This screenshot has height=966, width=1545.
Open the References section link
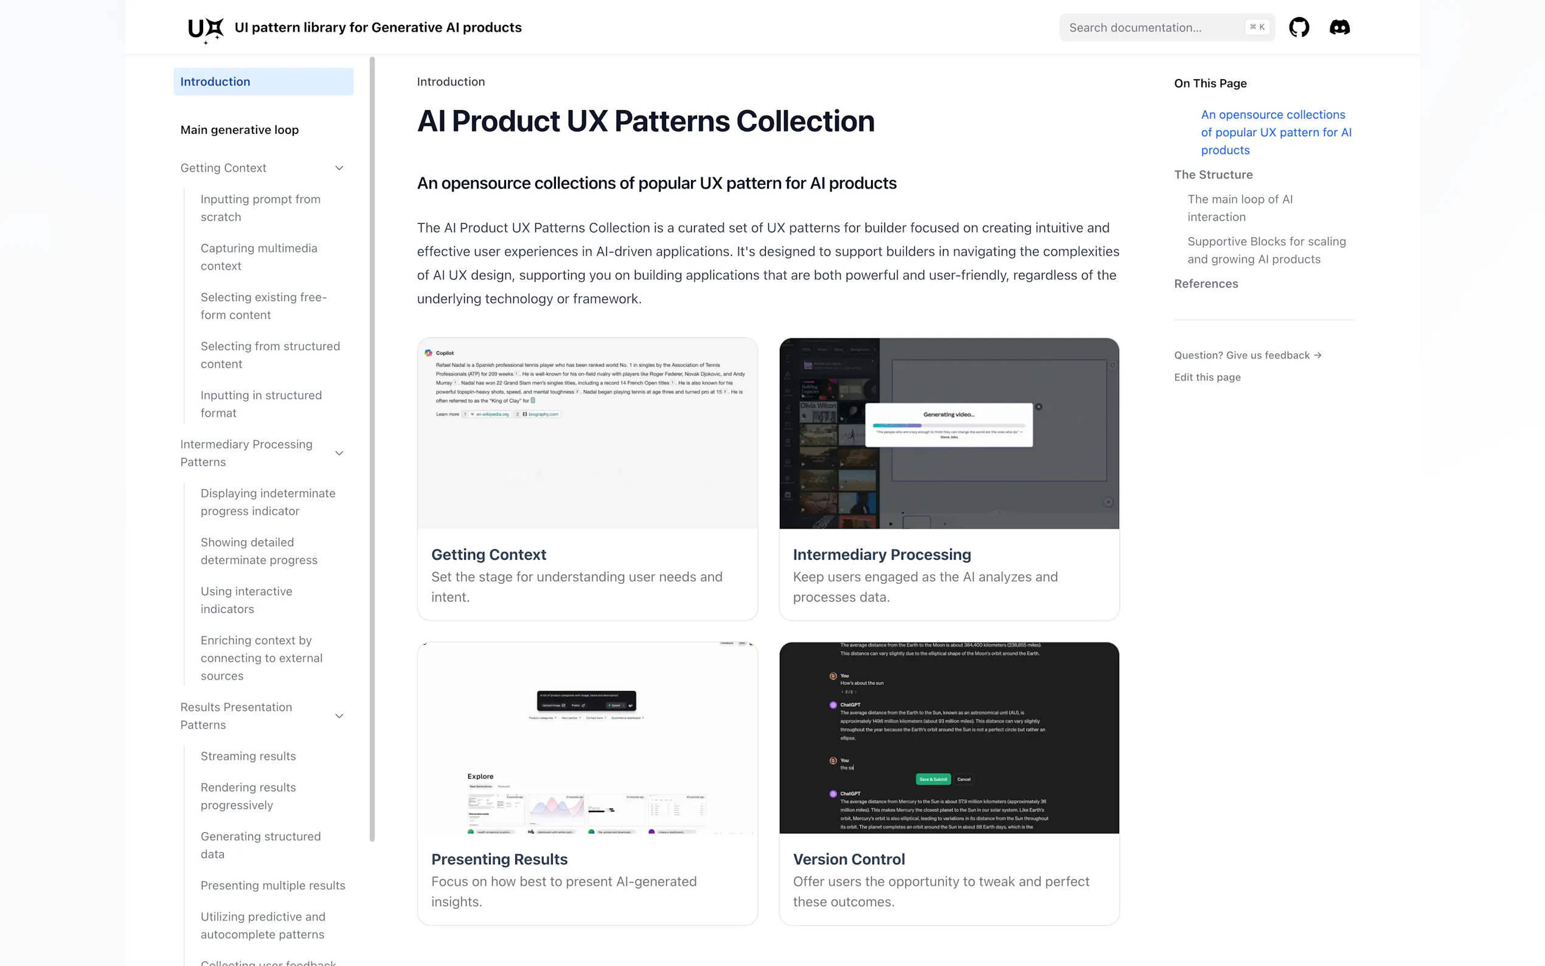[x=1206, y=283]
